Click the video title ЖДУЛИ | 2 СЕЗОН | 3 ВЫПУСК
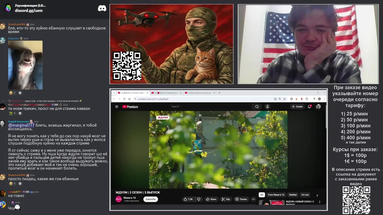 tap(138, 193)
